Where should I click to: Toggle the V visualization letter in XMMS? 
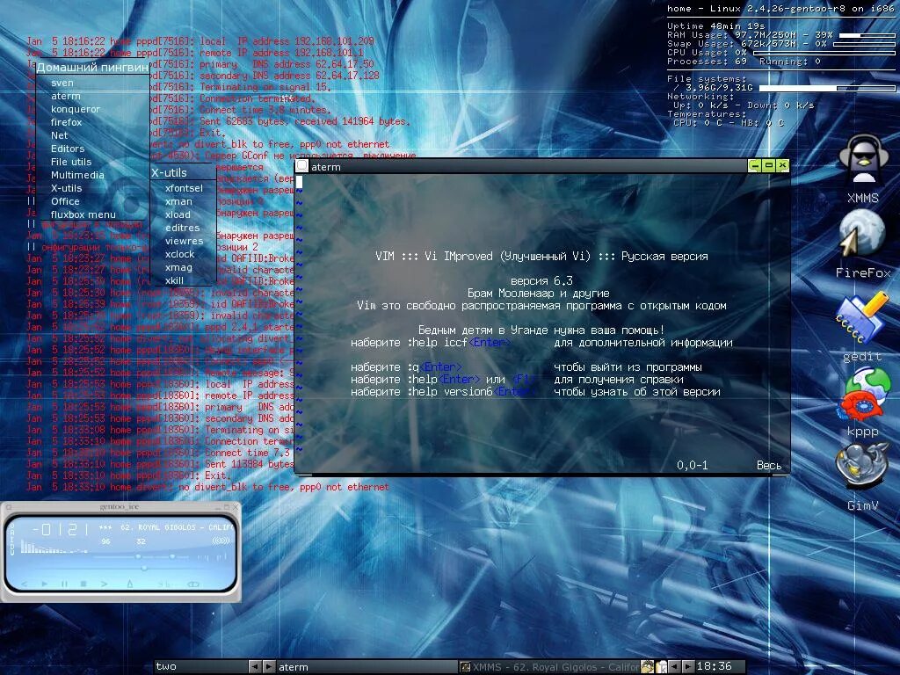tap(12, 552)
